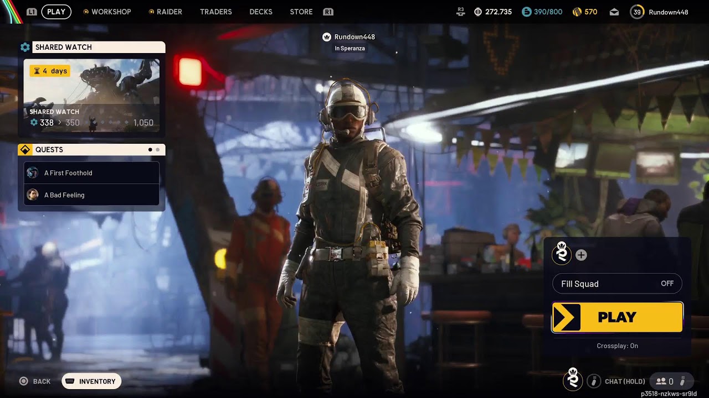Open the PLAY tab in top navigation
Image resolution: width=709 pixels, height=398 pixels.
click(56, 12)
